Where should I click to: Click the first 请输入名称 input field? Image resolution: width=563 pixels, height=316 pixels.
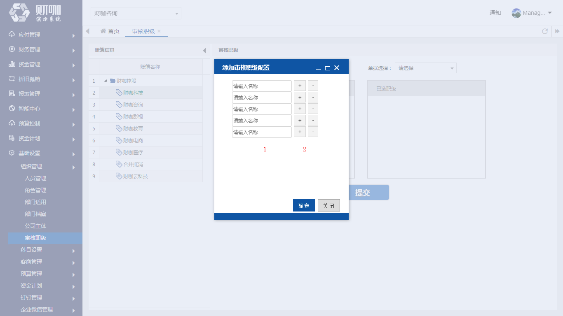(x=262, y=86)
